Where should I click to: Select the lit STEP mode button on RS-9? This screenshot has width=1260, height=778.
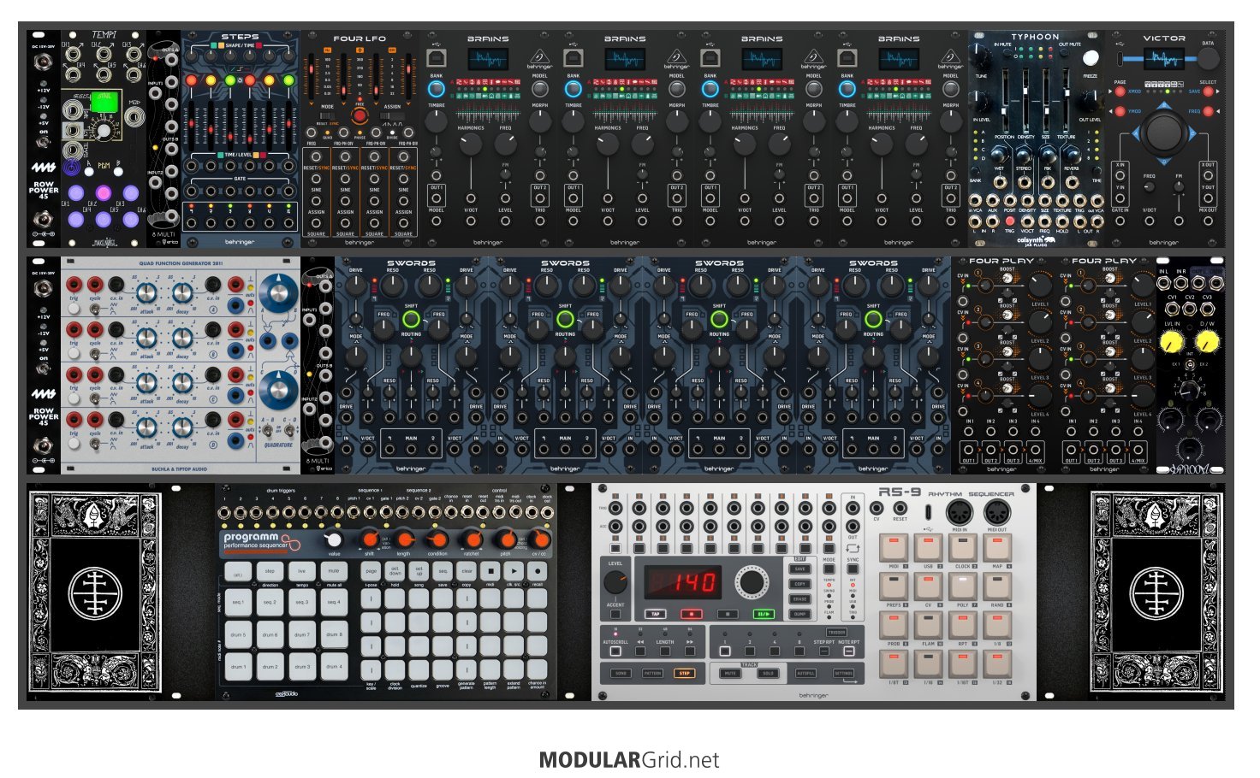(684, 674)
